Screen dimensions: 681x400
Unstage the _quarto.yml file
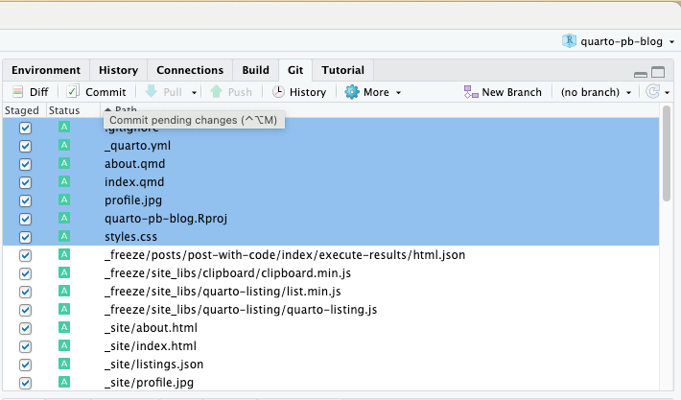25,146
